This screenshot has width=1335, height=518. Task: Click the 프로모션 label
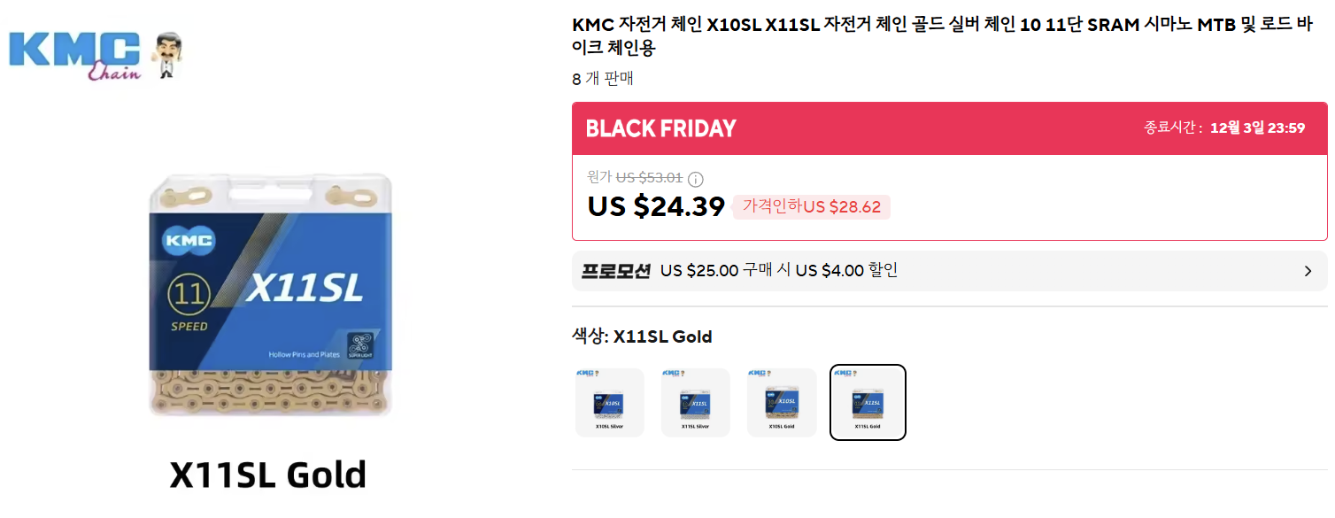[x=616, y=271]
